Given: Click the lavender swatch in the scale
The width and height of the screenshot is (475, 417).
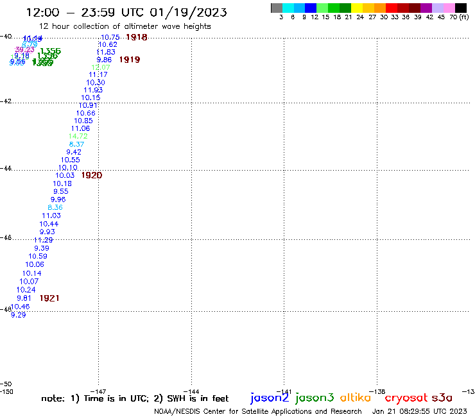Looking at the screenshot, I should (438, 8).
